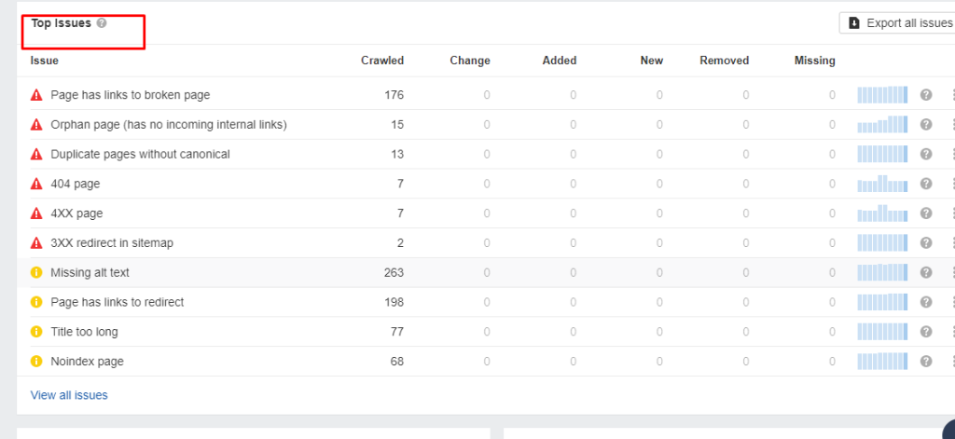Click crawled count 176 for broken links
955x439 pixels.
tap(394, 95)
